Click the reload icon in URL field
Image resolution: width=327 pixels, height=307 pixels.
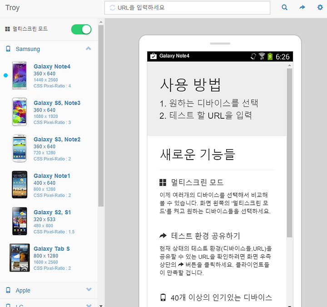click(113, 8)
